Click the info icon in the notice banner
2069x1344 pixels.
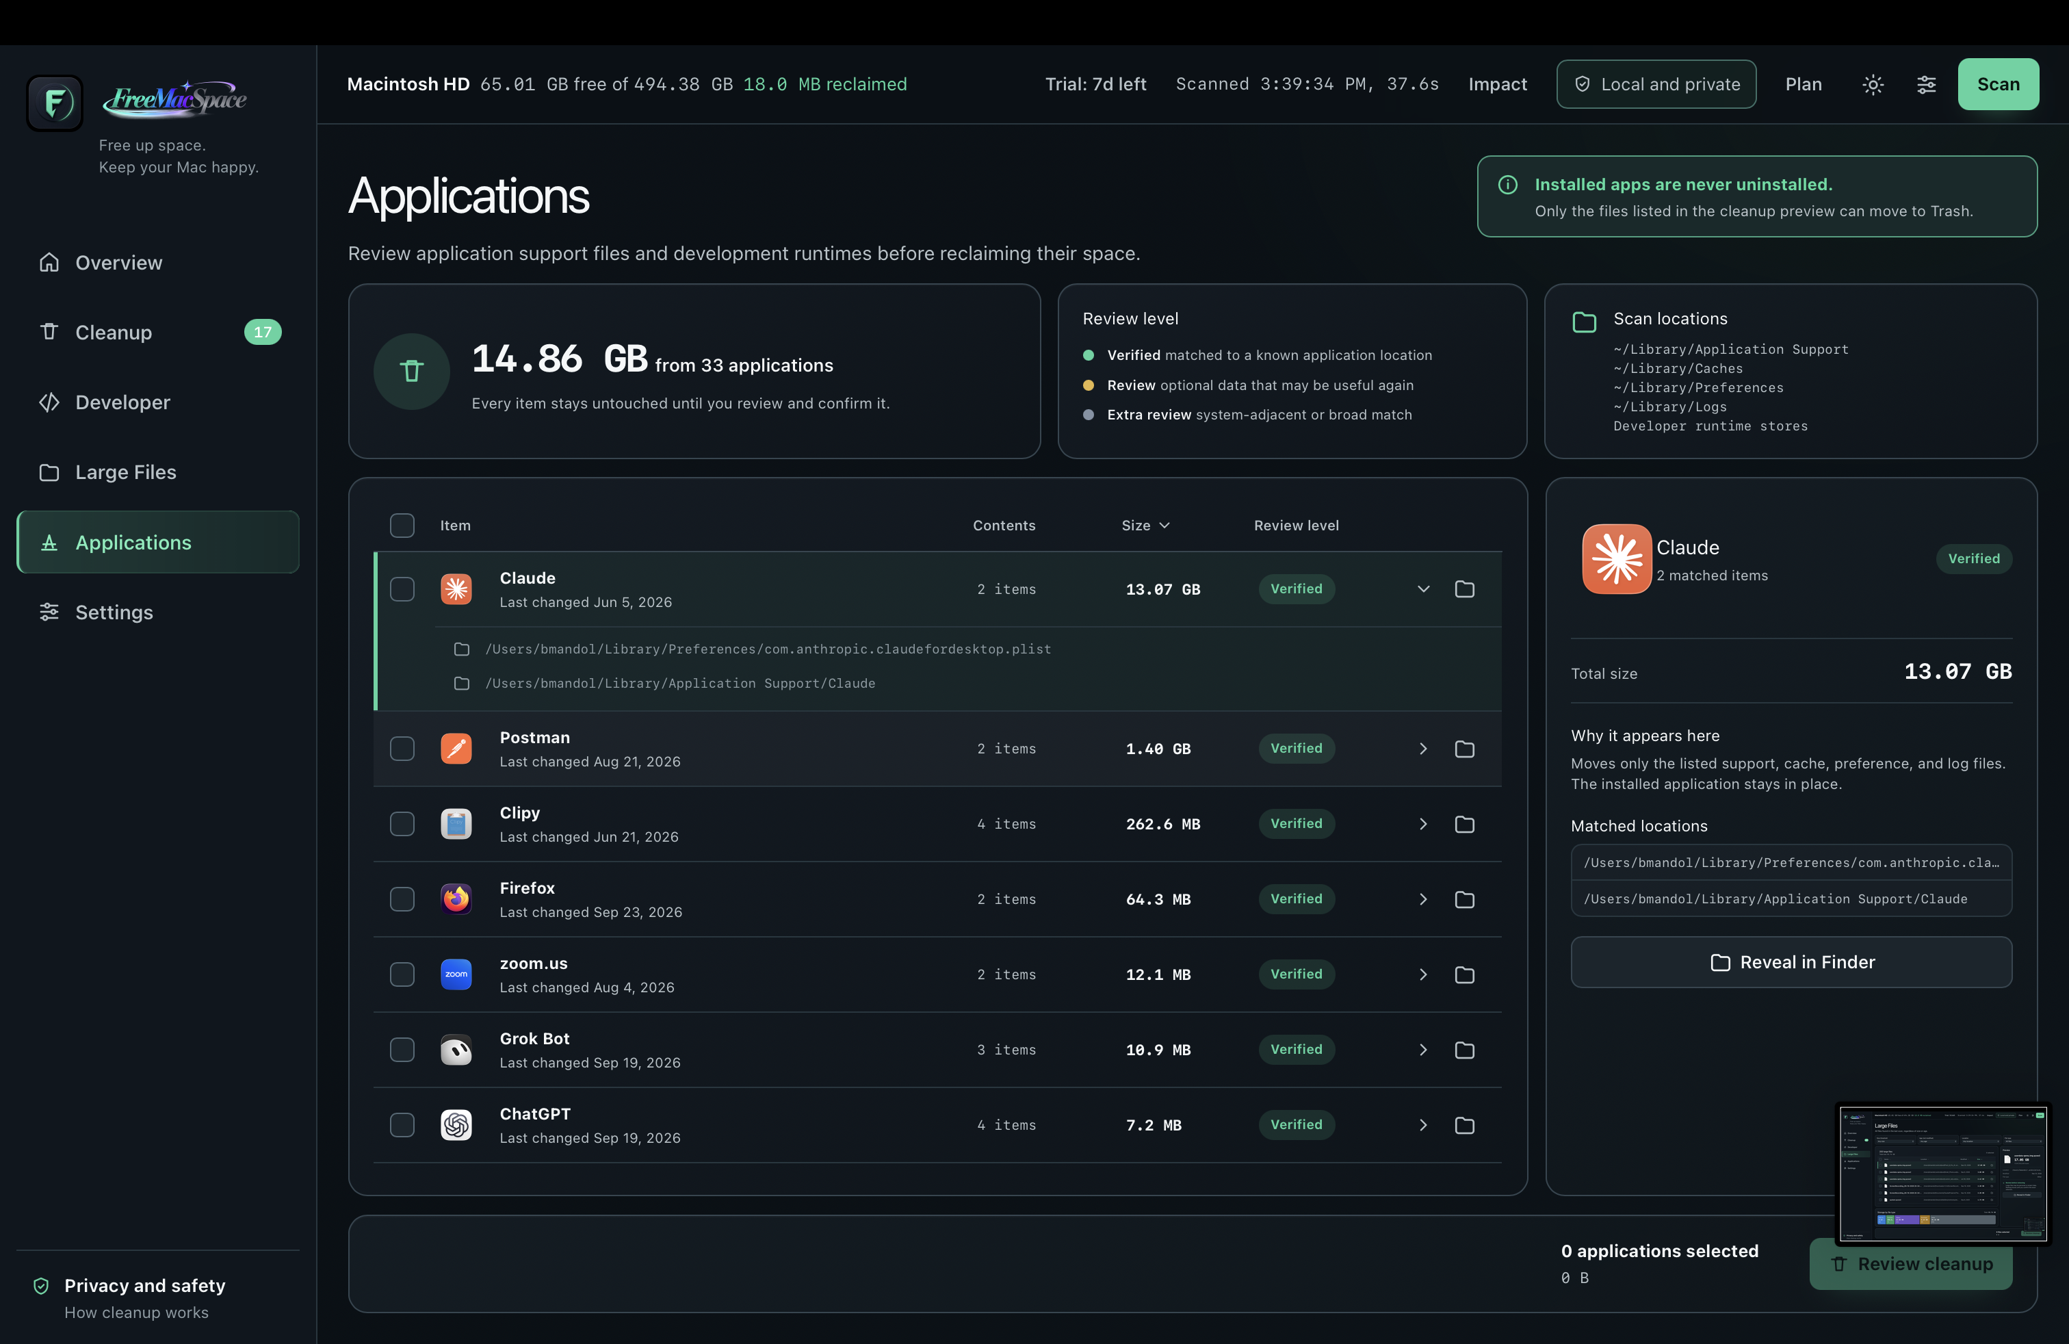click(x=1508, y=184)
